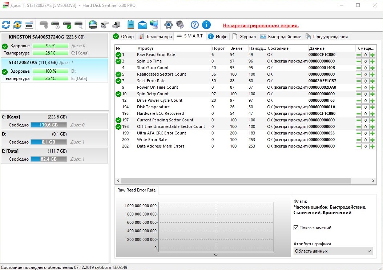The height and width of the screenshot is (270, 383).
Task: Click the round blue info icon in toolbar
Action: click(206, 25)
